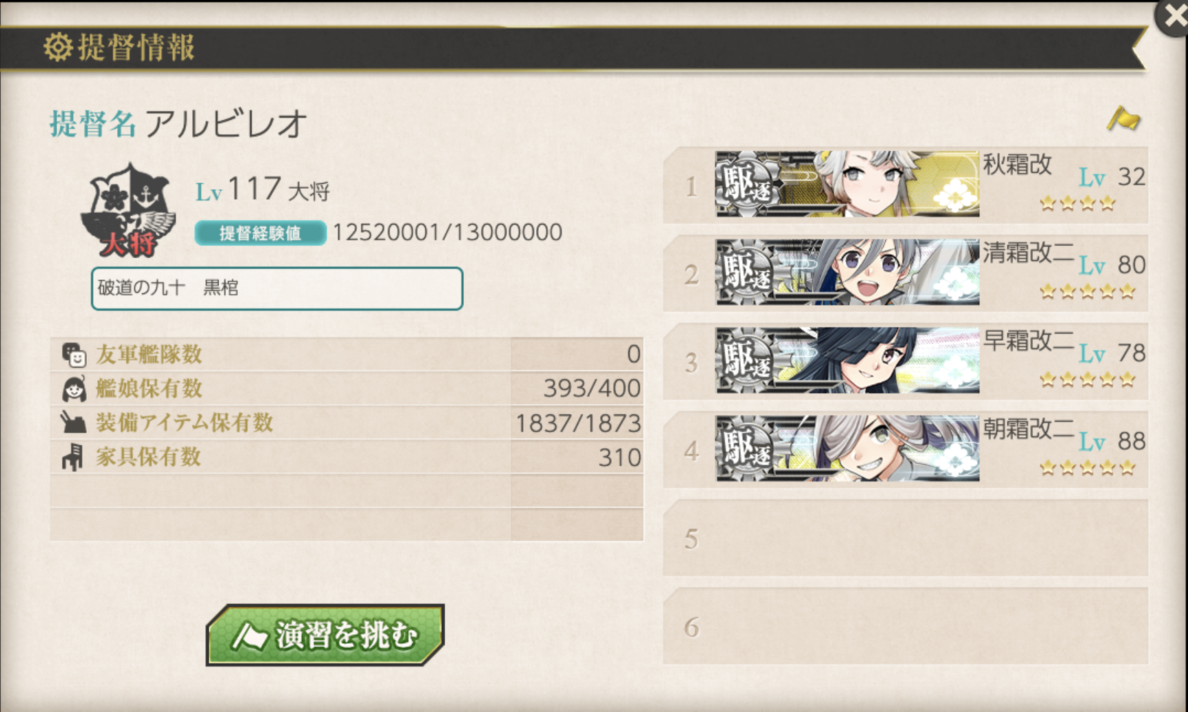
Task: Click the admiral name アルビレオ
Action: 225,125
